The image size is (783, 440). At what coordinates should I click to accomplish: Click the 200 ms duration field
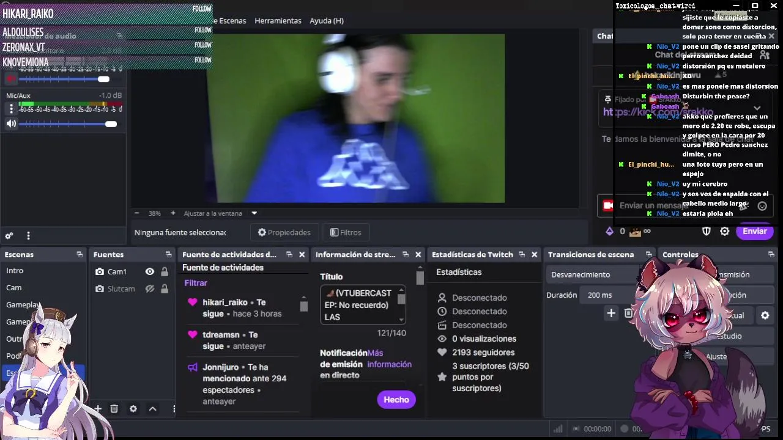point(609,295)
